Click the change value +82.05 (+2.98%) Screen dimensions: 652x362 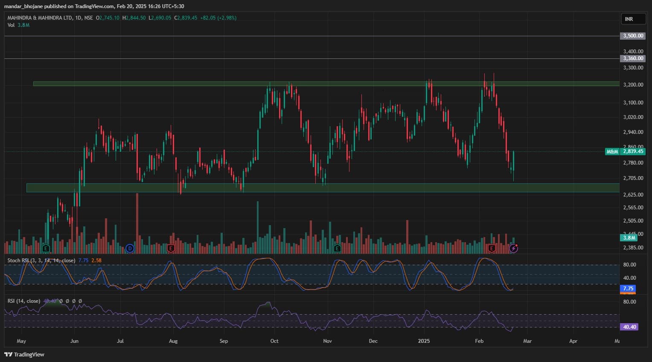tap(218, 18)
